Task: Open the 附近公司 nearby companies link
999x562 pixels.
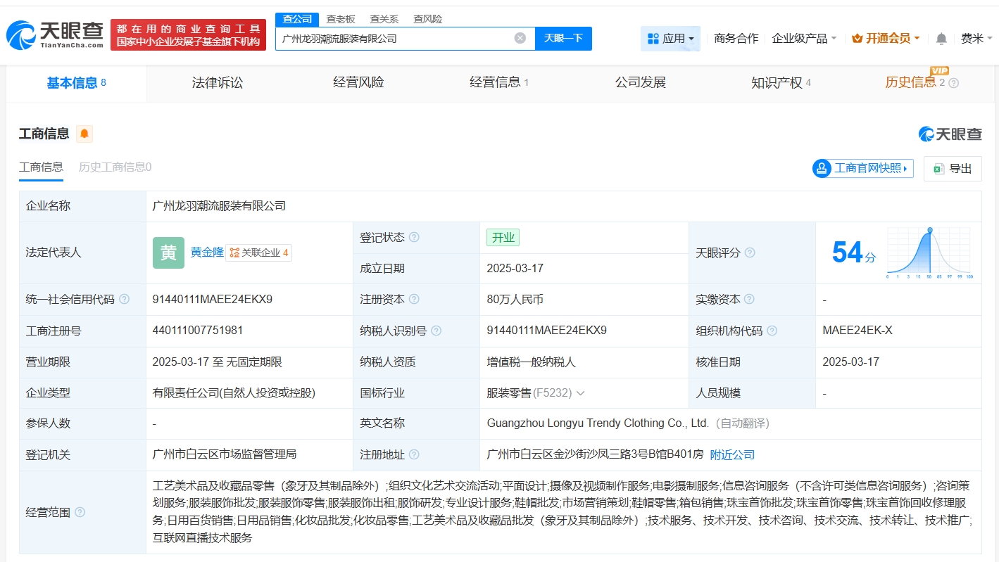Action: click(x=732, y=455)
